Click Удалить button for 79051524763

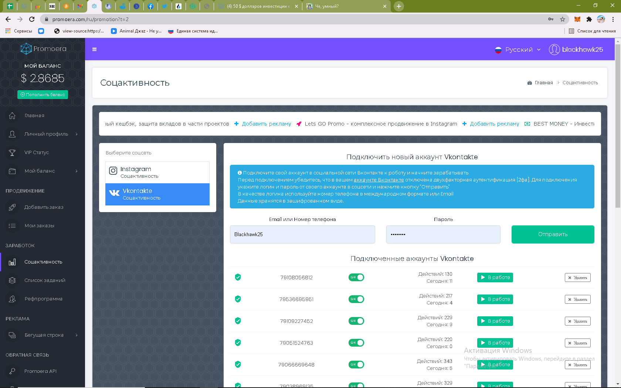click(x=577, y=343)
